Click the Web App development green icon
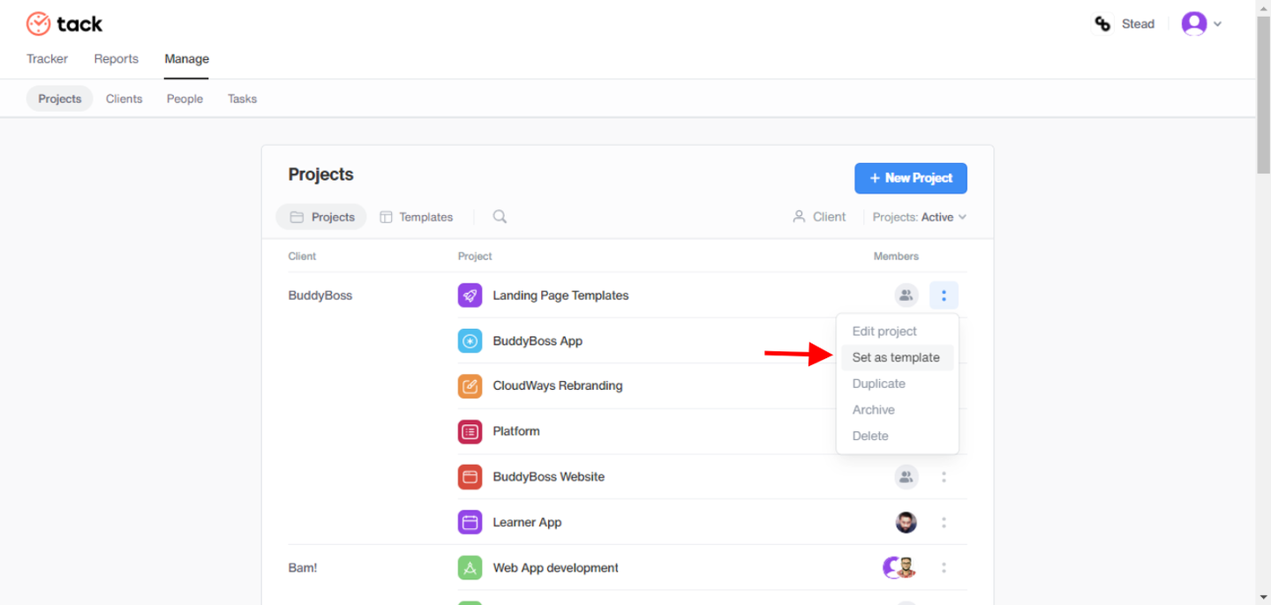1271x605 pixels. tap(470, 568)
